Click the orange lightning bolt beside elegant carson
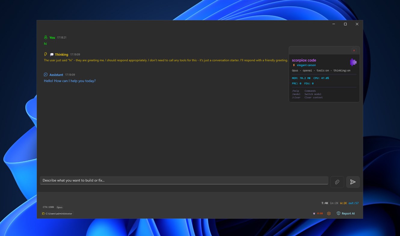This screenshot has height=236, width=400. [294, 65]
